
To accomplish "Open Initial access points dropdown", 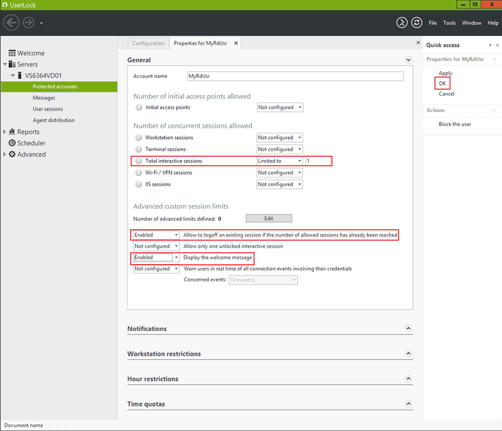I will tap(280, 107).
